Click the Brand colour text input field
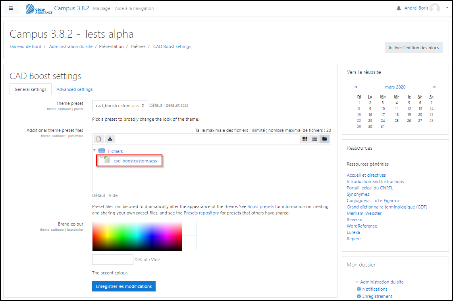Screen dimensions: 453x301 point(113,260)
